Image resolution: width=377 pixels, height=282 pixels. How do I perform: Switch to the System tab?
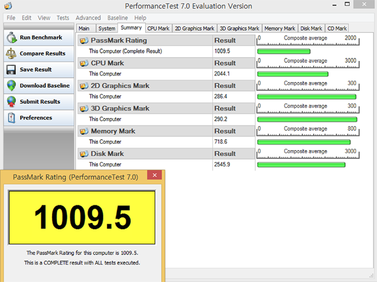107,28
